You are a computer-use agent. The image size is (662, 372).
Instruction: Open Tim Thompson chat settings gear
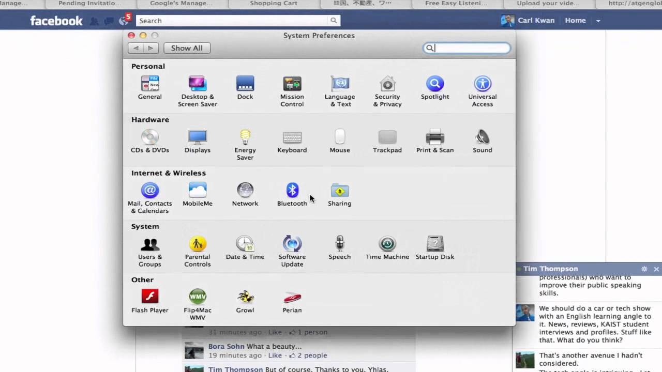644,269
